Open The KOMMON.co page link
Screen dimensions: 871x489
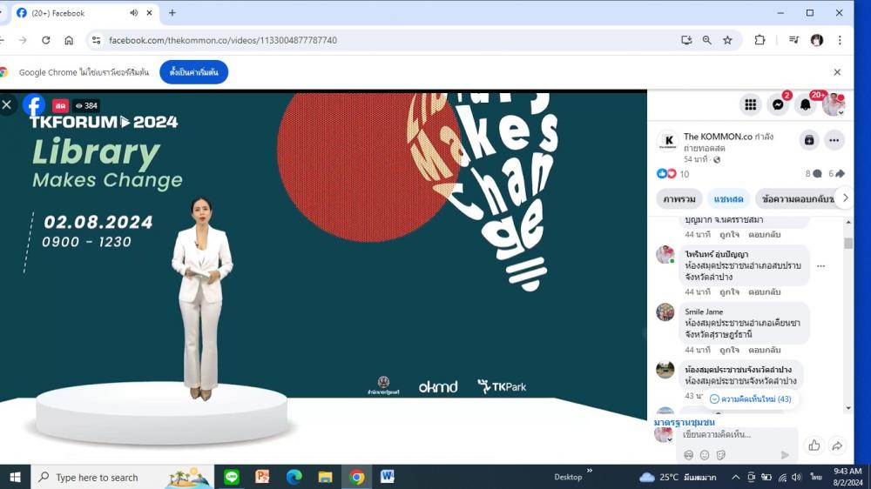[x=718, y=137]
